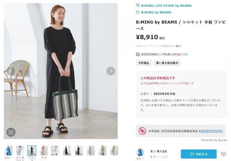231x161 pixels.
Task: Click the no-airplane shipping restriction icon
Action: click(x=143, y=131)
